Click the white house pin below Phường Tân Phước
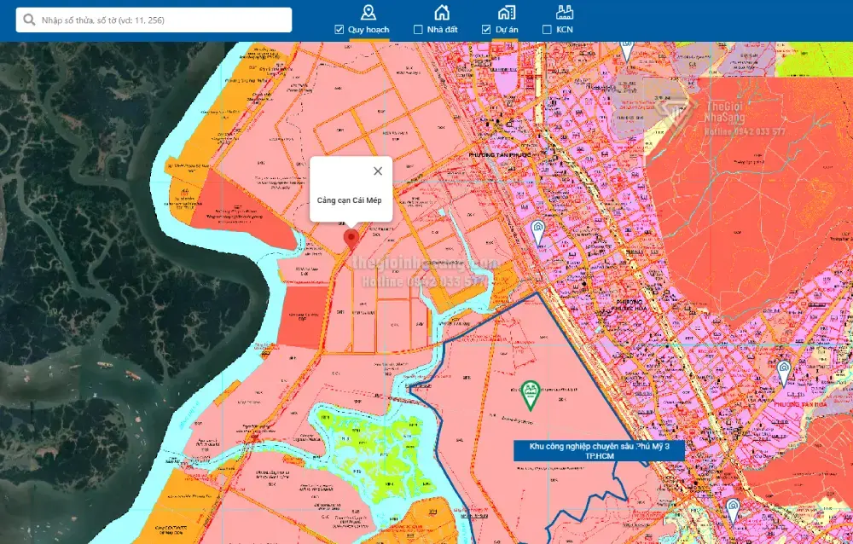 click(538, 231)
